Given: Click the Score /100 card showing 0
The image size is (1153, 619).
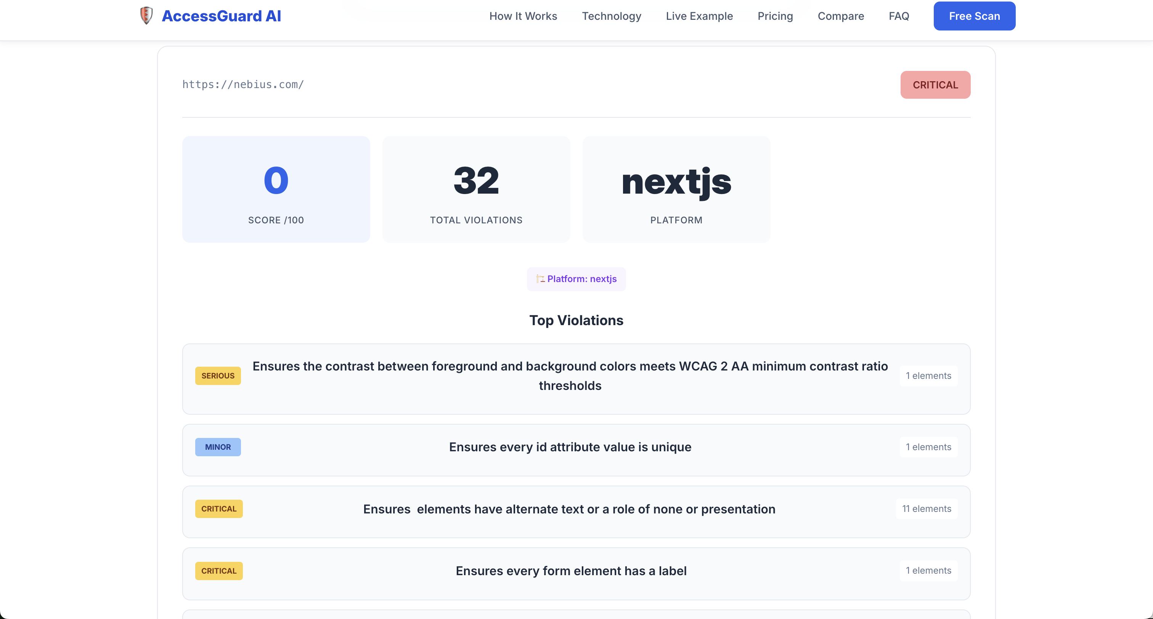Looking at the screenshot, I should coord(276,189).
